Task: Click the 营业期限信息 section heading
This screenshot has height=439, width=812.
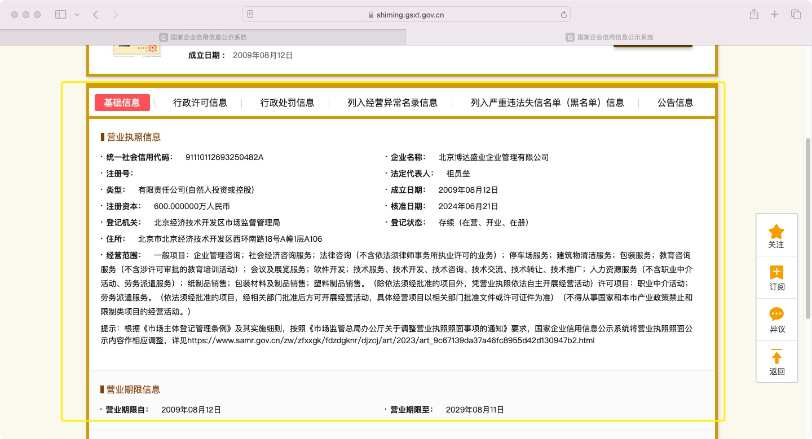Action: tap(134, 389)
